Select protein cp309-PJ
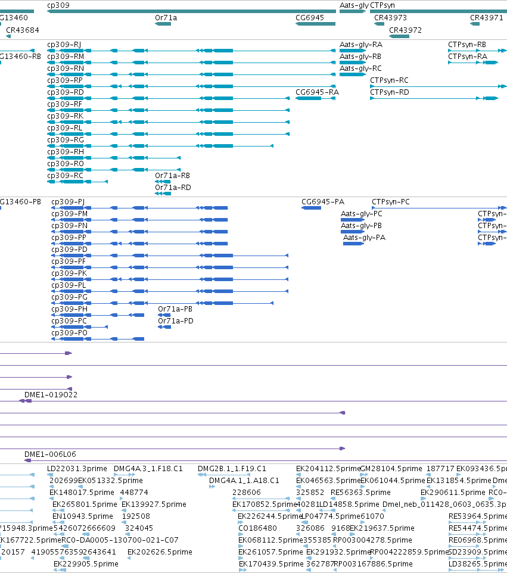Image resolution: width=507 pixels, height=573 pixels. click(68, 202)
